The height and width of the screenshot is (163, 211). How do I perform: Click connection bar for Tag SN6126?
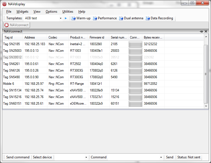pyautogui.click(x=135, y=70)
